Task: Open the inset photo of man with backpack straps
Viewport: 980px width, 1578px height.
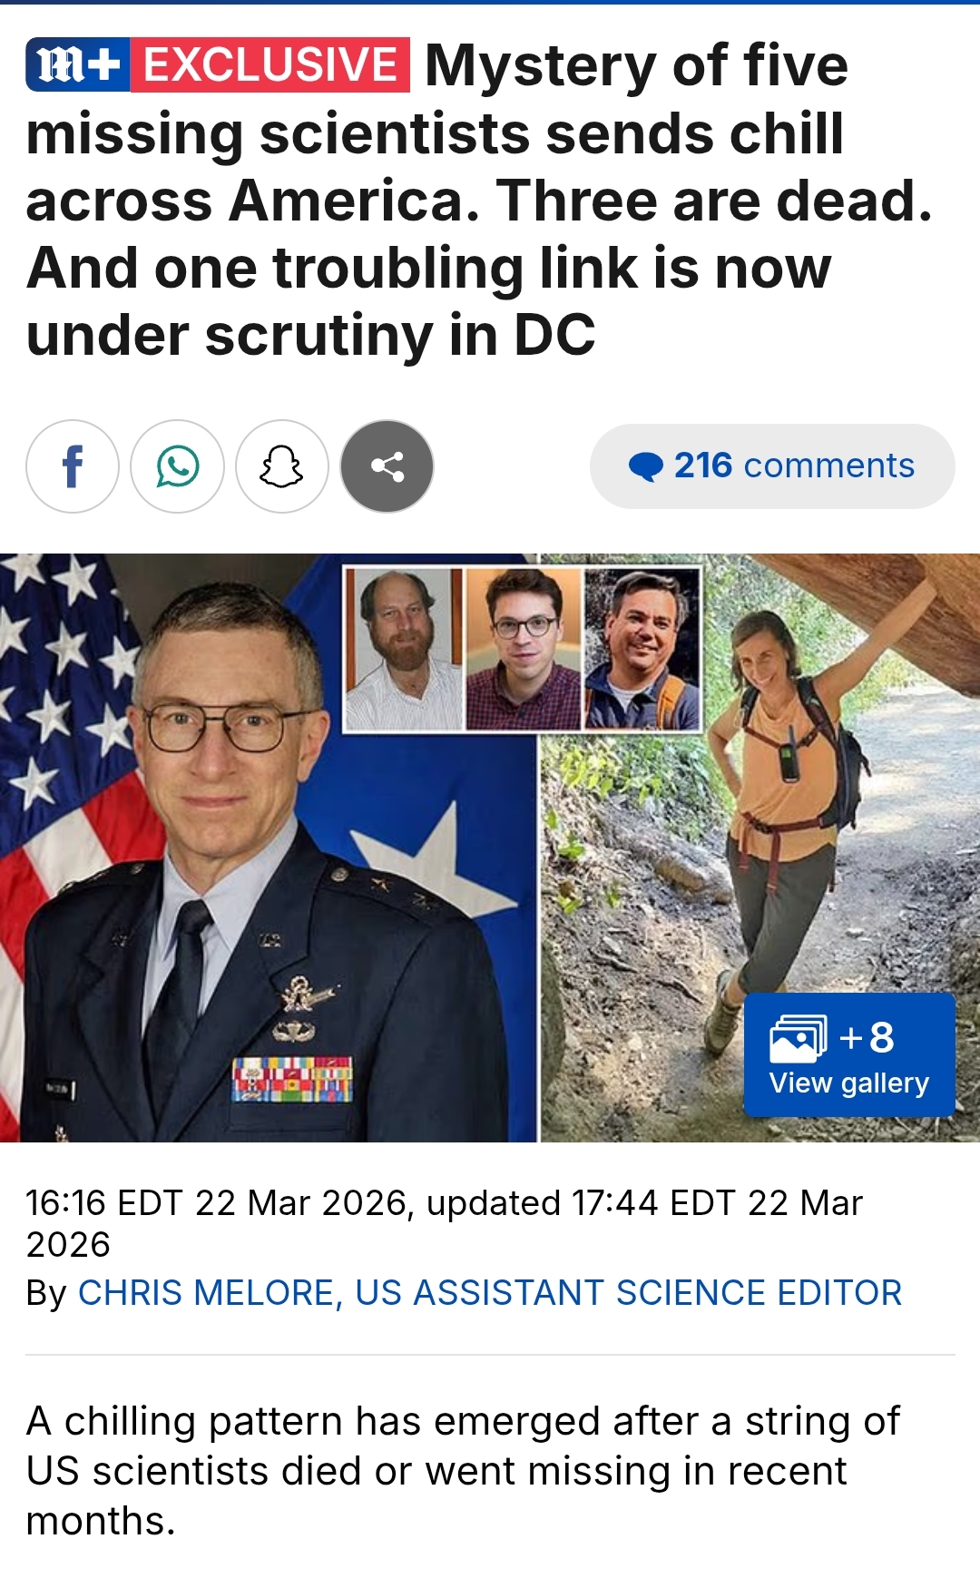Action: click(642, 650)
